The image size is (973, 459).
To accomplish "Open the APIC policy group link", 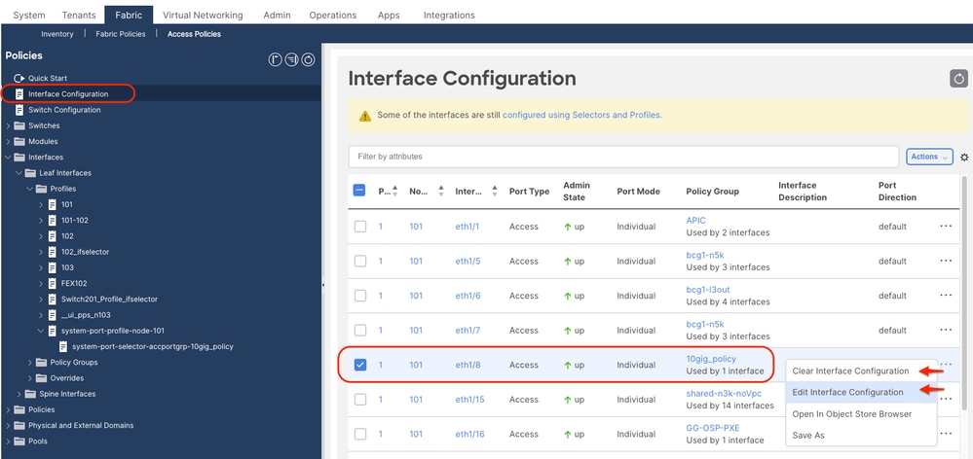I will pyautogui.click(x=695, y=221).
